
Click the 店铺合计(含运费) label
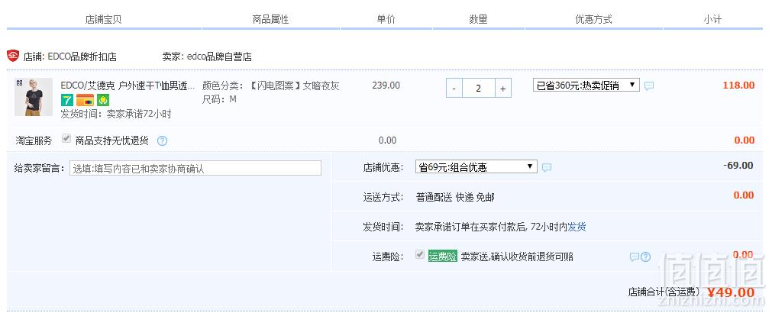click(664, 292)
